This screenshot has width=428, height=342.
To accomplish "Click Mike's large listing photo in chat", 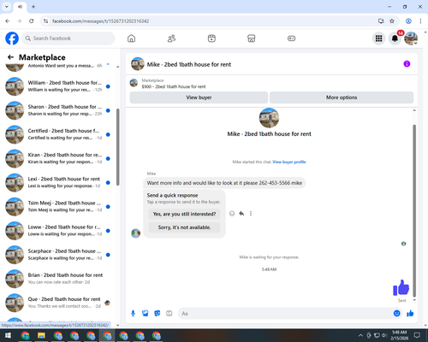I will click(x=269, y=118).
